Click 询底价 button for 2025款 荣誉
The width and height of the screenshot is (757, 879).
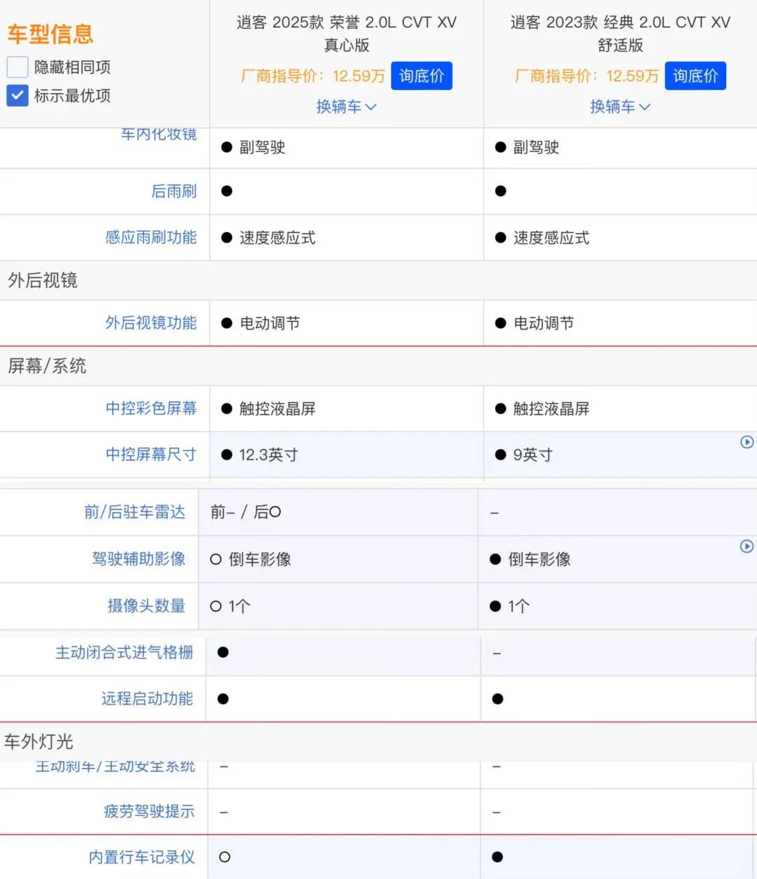click(x=421, y=76)
